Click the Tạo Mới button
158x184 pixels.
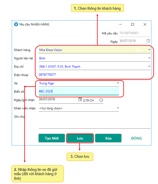[x=52, y=138]
